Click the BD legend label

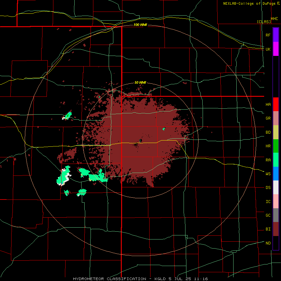click(268, 132)
